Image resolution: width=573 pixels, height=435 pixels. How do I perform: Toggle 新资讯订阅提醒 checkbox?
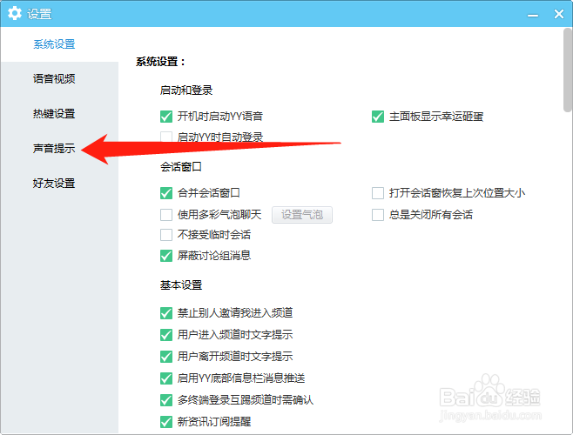click(166, 422)
